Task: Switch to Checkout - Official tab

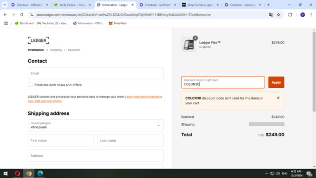Action: (x=30, y=5)
